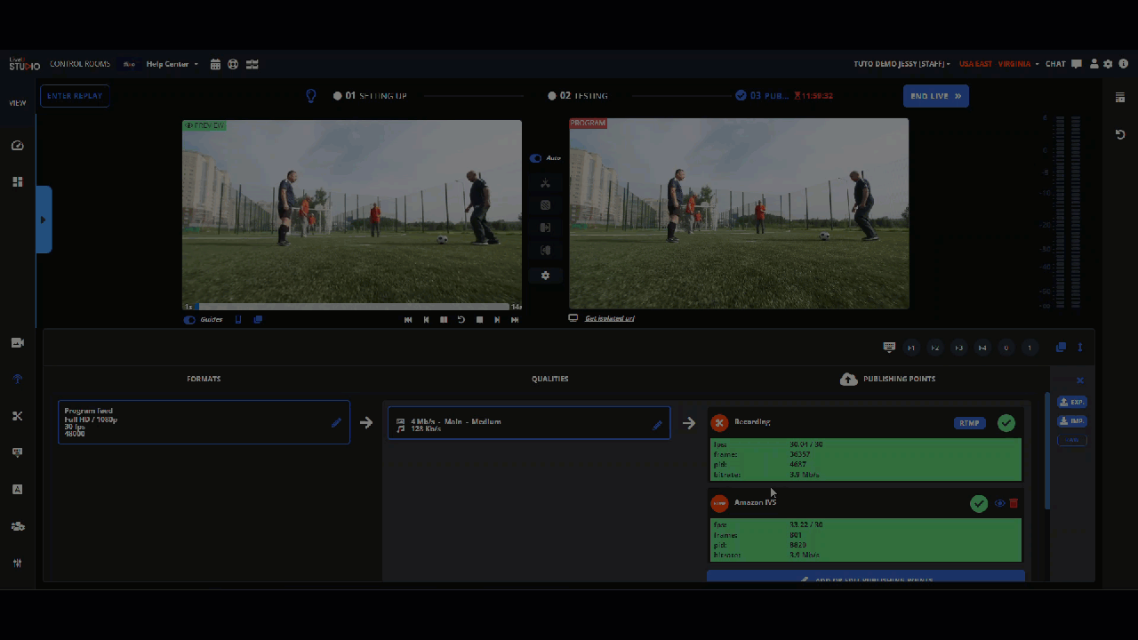Viewport: 1138px width, 640px height.
Task: Open the broadcast publishing sidebar icon
Action: click(x=17, y=379)
